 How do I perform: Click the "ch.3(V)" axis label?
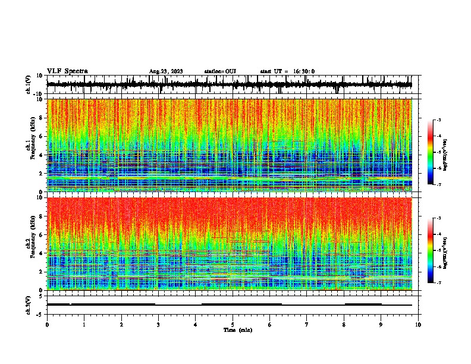29,306
